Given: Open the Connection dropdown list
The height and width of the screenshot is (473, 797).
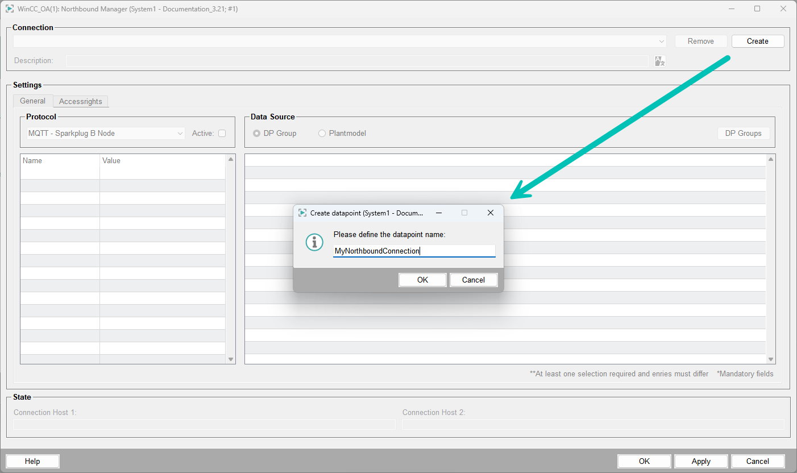Looking at the screenshot, I should click(x=662, y=41).
